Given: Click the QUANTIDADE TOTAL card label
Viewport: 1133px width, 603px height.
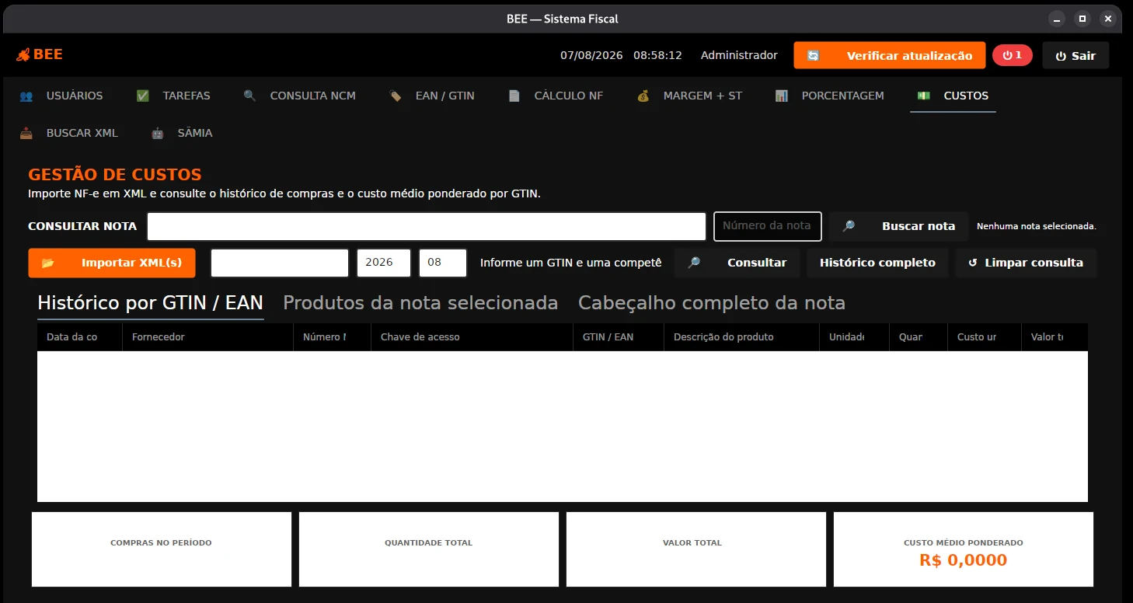Looking at the screenshot, I should tap(428, 543).
